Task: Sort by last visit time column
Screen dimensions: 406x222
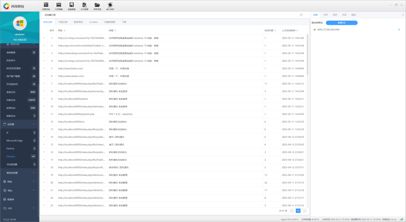Action: pyautogui.click(x=297, y=30)
